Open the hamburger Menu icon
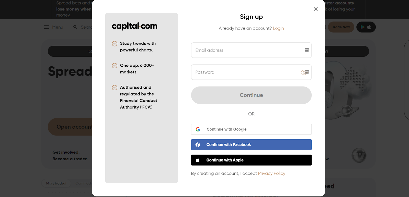This screenshot has height=197, width=409. point(47,27)
